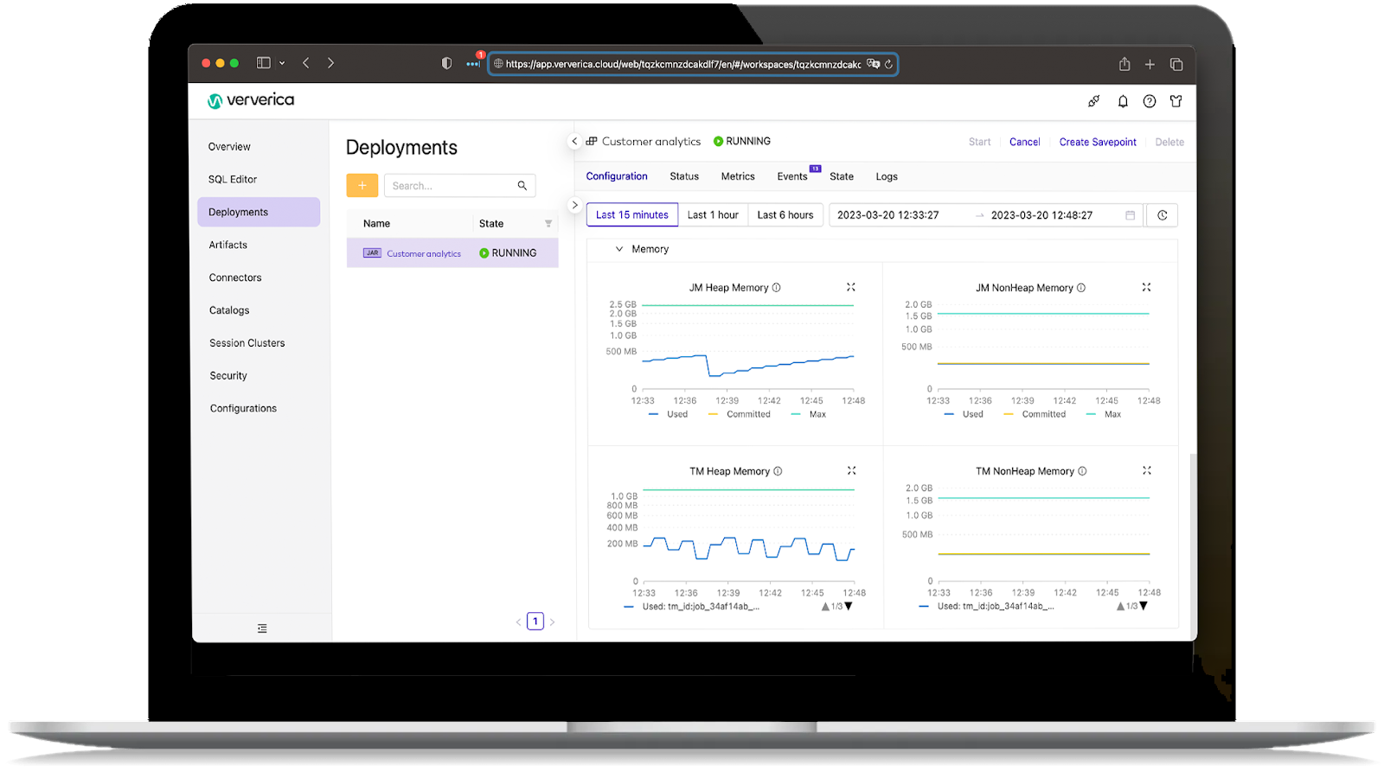The height and width of the screenshot is (778, 1384).
Task: Click the t-shirt icon in the top bar
Action: point(1176,101)
